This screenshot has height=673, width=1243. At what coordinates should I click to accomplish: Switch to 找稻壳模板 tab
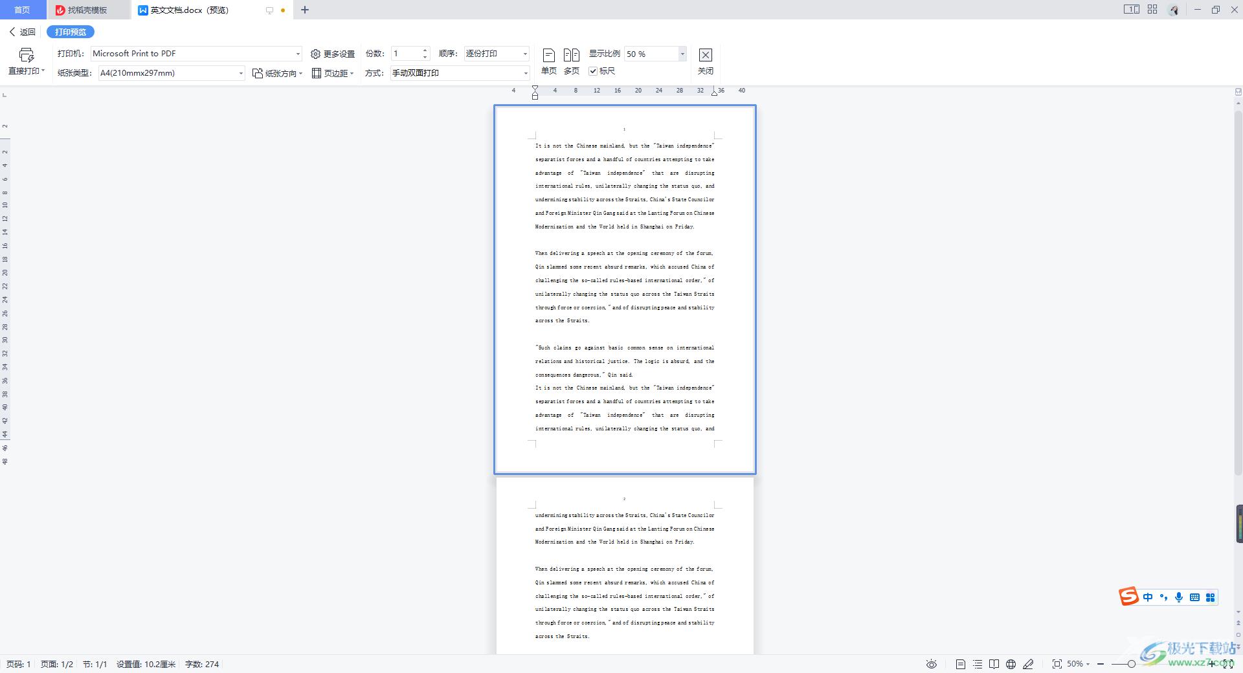point(88,10)
